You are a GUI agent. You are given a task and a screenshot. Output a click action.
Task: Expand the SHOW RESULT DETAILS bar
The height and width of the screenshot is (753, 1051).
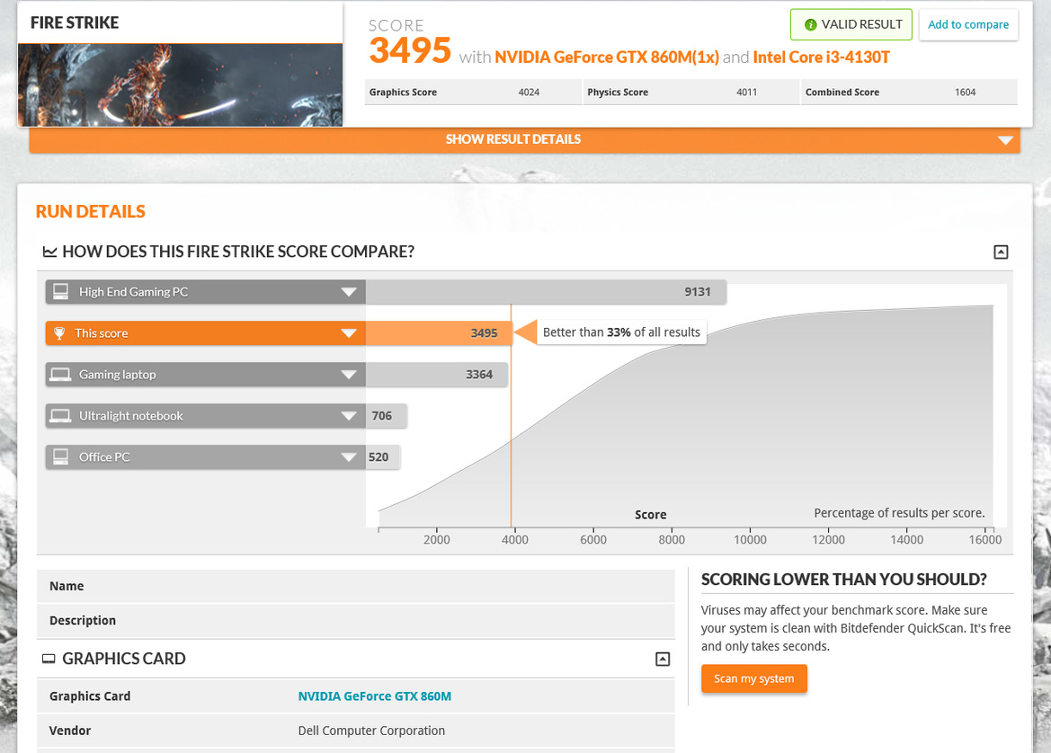[524, 139]
